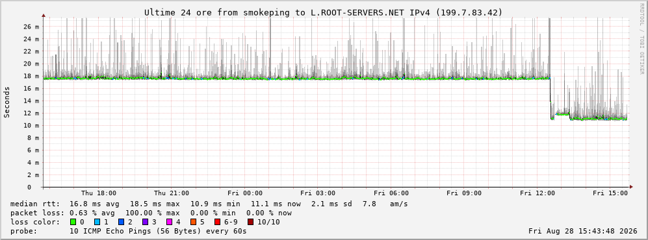Click the timestamp Fri Aug 28 15:43:48 2026
The image size is (648, 240).
pyautogui.click(x=583, y=232)
